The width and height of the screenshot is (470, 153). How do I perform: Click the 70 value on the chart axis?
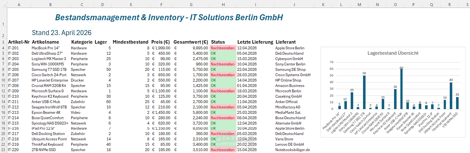pyautogui.click(x=332, y=62)
